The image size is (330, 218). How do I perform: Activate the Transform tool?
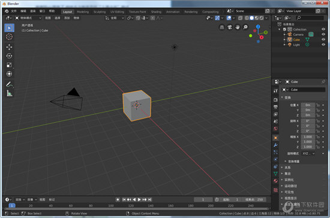click(x=9, y=74)
